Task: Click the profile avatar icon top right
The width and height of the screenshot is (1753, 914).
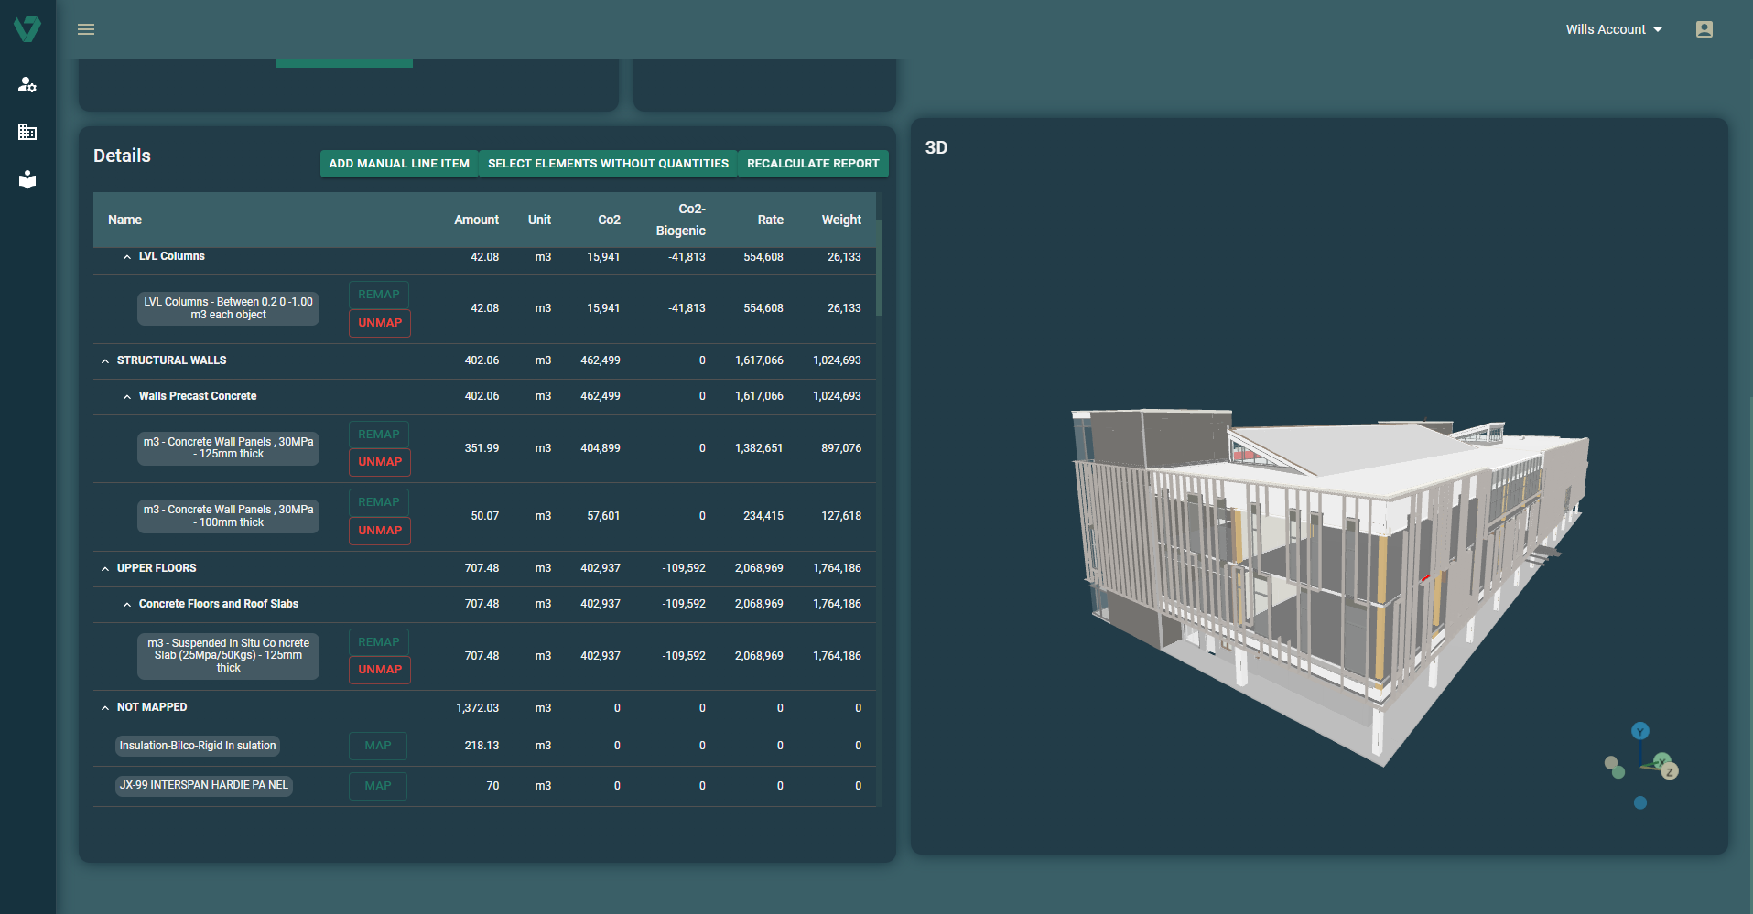Action: [1704, 29]
